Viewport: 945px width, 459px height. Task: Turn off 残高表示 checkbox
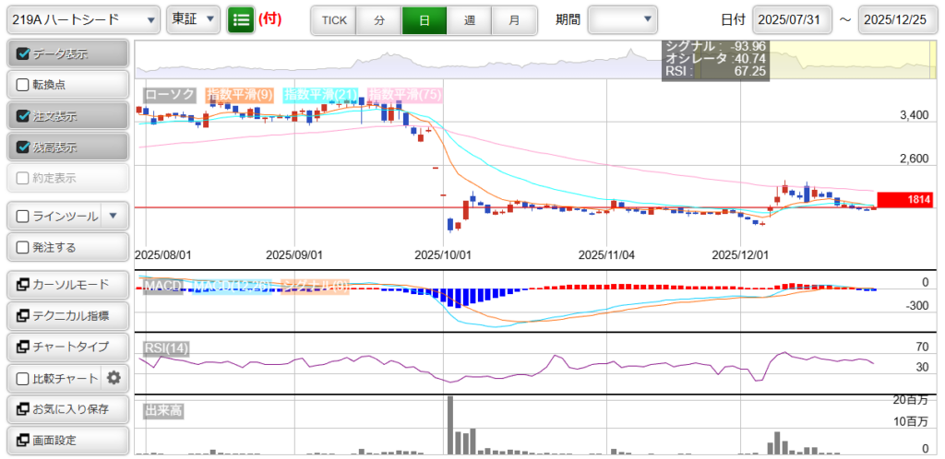(x=24, y=147)
